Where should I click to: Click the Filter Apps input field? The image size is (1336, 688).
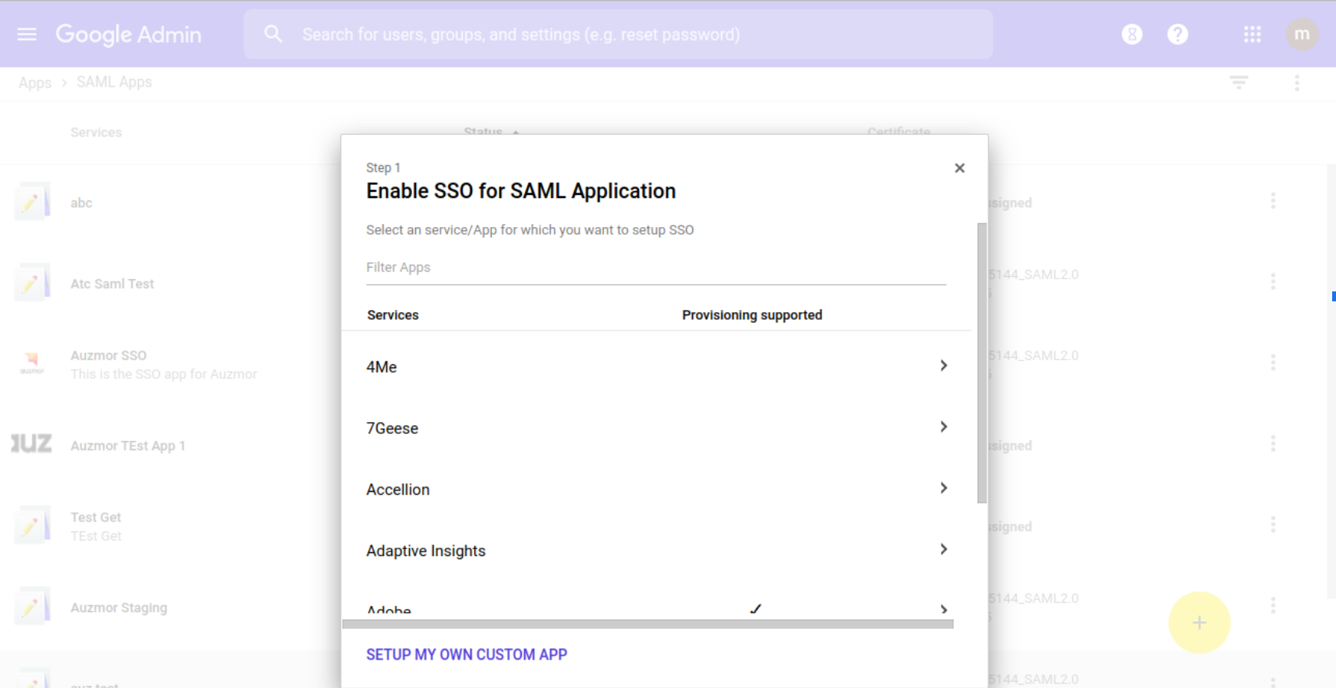click(x=656, y=268)
